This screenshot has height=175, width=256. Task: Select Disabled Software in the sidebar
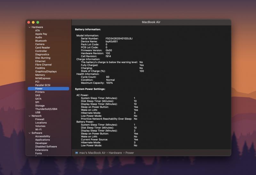(x=46, y=147)
